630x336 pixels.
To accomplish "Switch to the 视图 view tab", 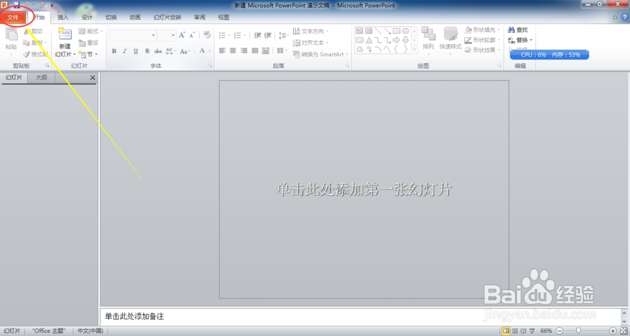I will click(224, 17).
